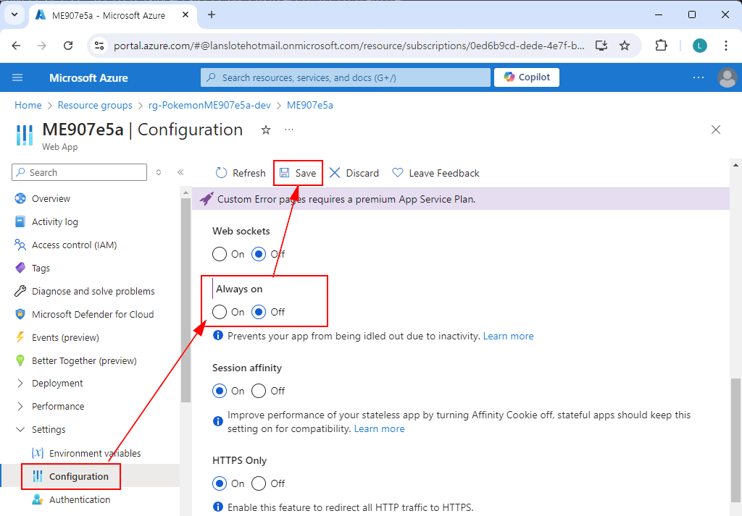The image size is (742, 516).
Task: Turn HTTPS Only Off
Action: click(x=259, y=483)
